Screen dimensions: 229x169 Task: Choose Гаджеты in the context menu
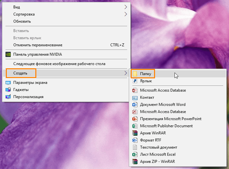(66, 90)
